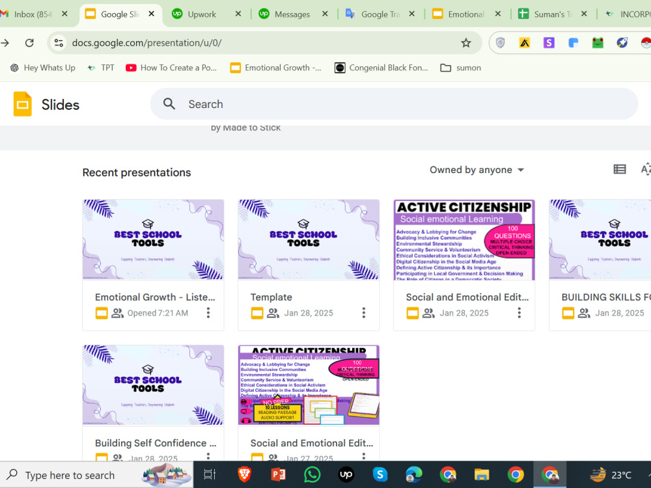Close the Google Slides tab
The height and width of the screenshot is (488, 651).
click(x=152, y=14)
